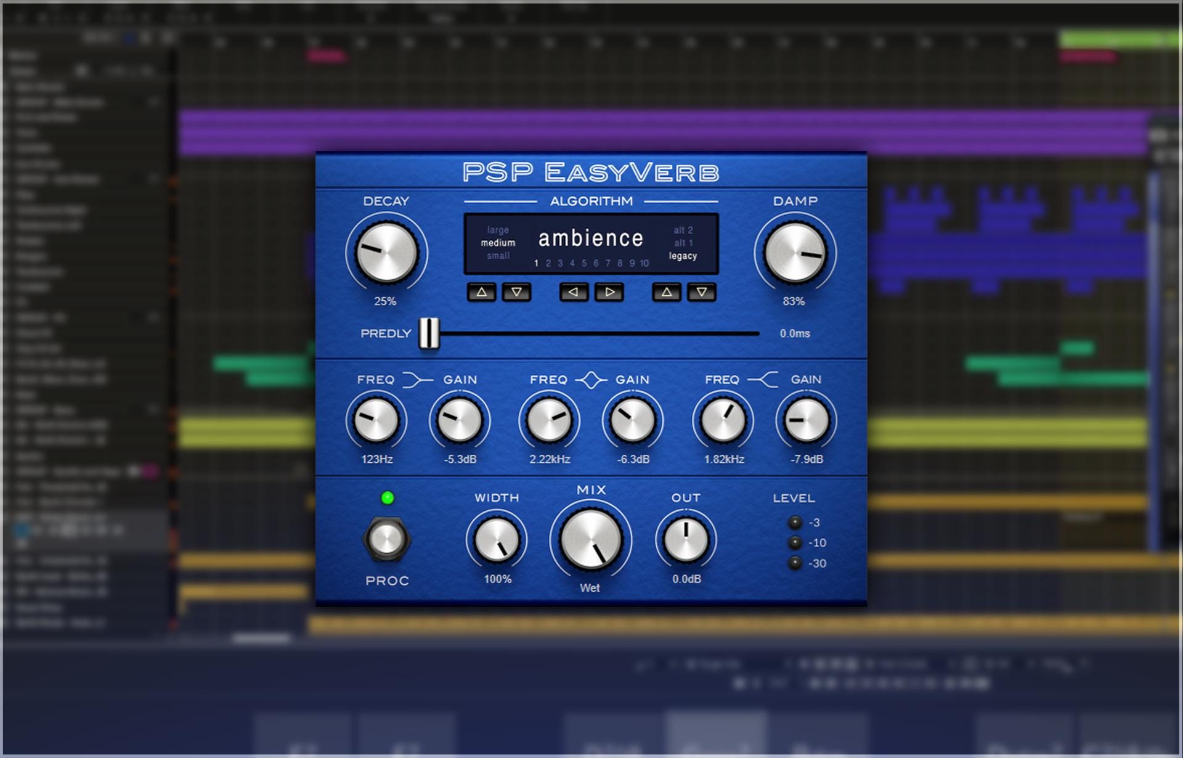Click the 'ambience' algorithm name
This screenshot has height=758, width=1183.
pos(591,238)
